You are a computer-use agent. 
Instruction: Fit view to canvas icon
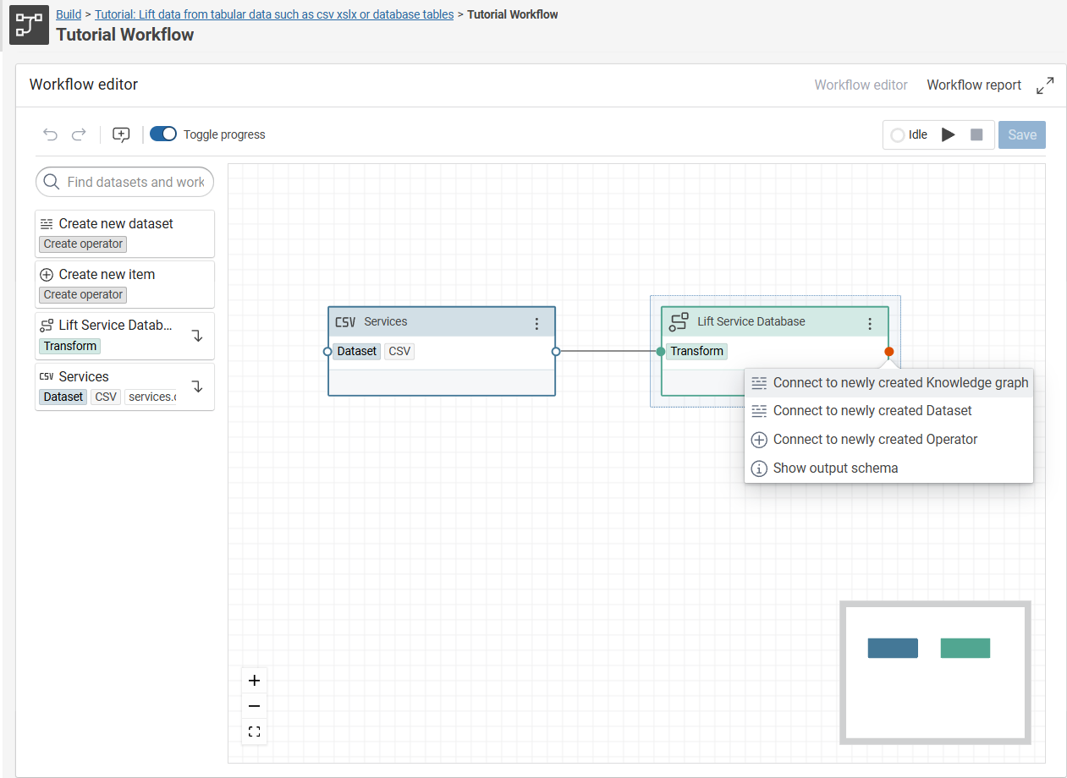tap(255, 732)
